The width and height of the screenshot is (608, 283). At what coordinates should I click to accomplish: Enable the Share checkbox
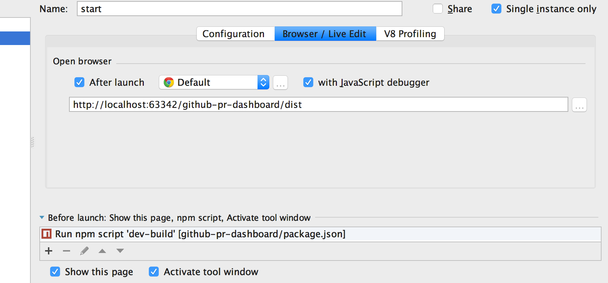pyautogui.click(x=438, y=9)
